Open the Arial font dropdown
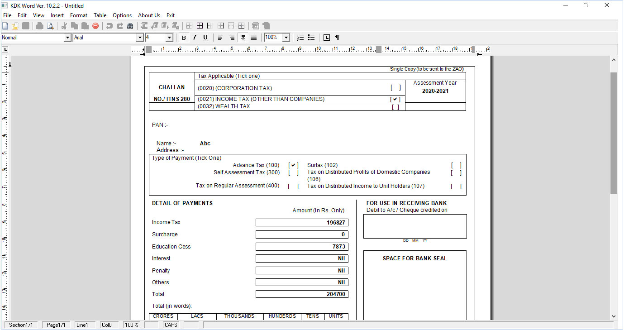624x330 pixels. tap(140, 38)
